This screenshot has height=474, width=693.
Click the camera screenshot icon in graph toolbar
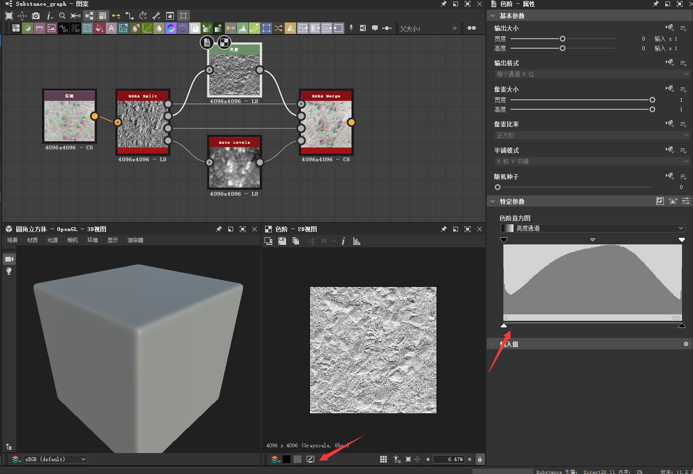(36, 16)
